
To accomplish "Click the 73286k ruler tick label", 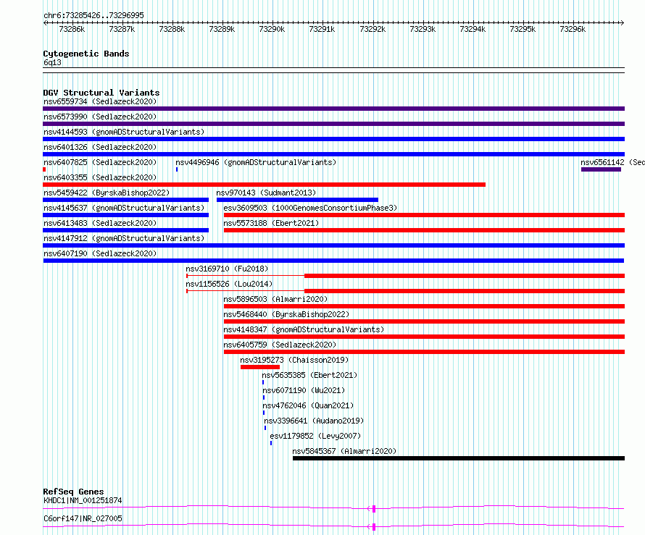I will coord(72,29).
